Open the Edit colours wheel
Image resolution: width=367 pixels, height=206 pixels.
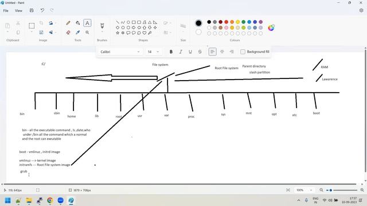coord(271,27)
